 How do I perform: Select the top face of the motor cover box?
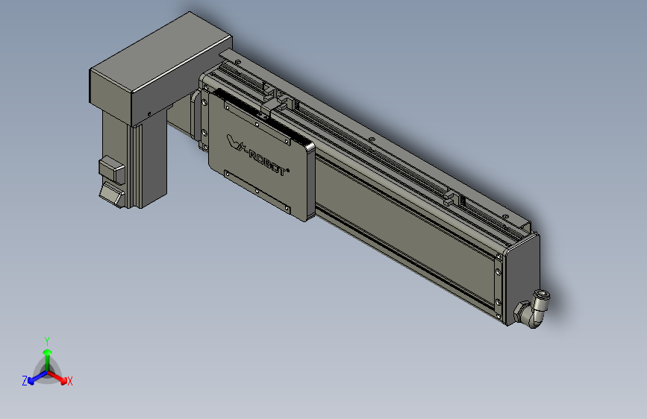(161, 51)
